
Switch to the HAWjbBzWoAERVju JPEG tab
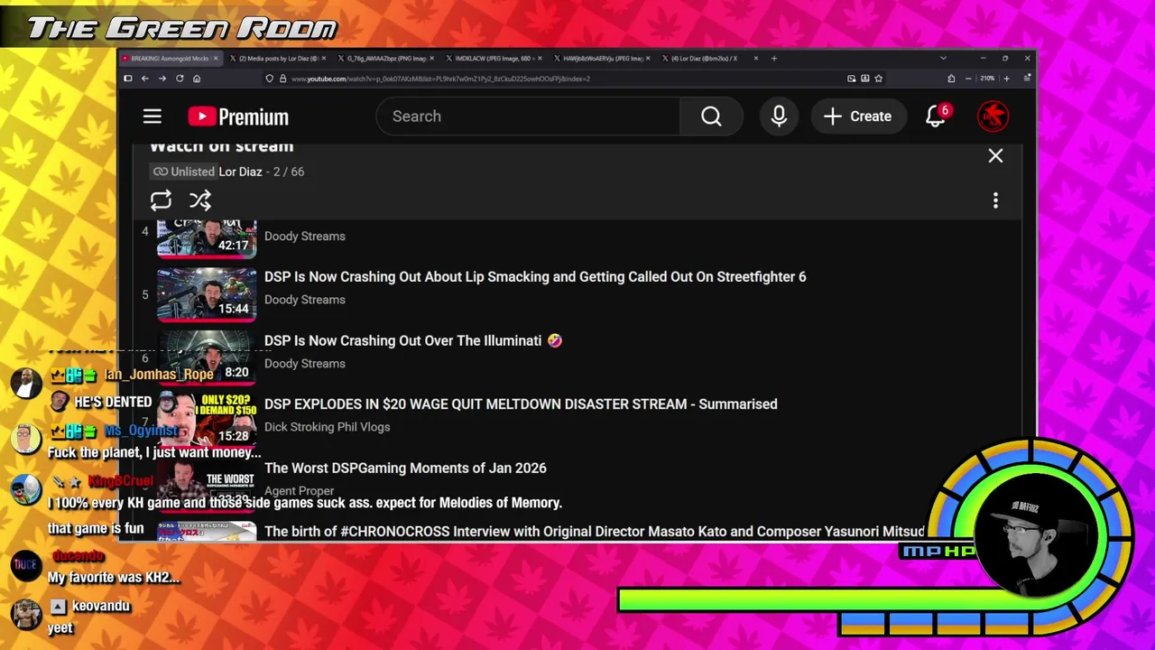click(x=602, y=58)
